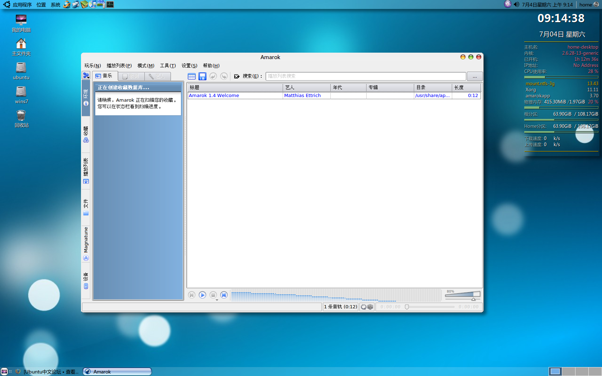This screenshot has width=602, height=376.
Task: Click the volume speaker tray icon
Action: (516, 4)
